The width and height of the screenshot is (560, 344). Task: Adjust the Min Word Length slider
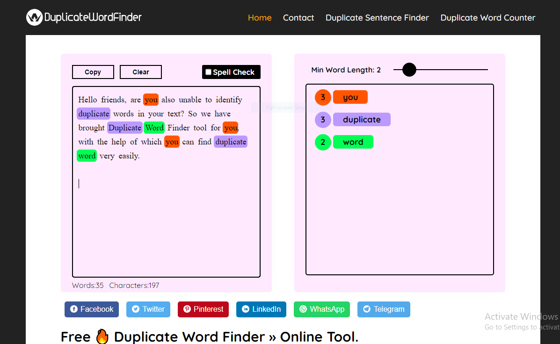point(409,69)
